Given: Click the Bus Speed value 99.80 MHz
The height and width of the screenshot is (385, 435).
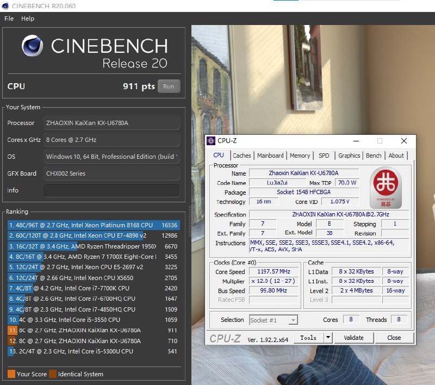Looking at the screenshot, I should click(274, 290).
